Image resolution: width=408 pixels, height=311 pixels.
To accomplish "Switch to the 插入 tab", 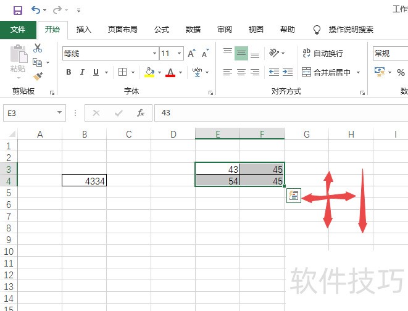I will 84,29.
